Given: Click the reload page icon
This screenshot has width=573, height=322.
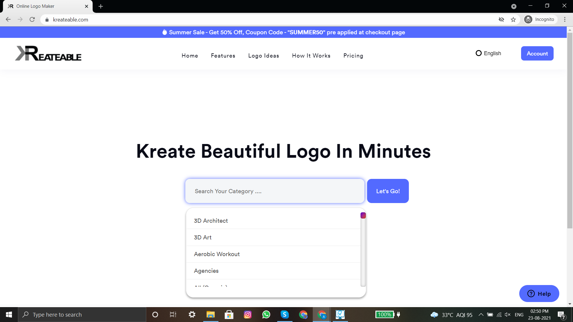Looking at the screenshot, I should coord(32,20).
